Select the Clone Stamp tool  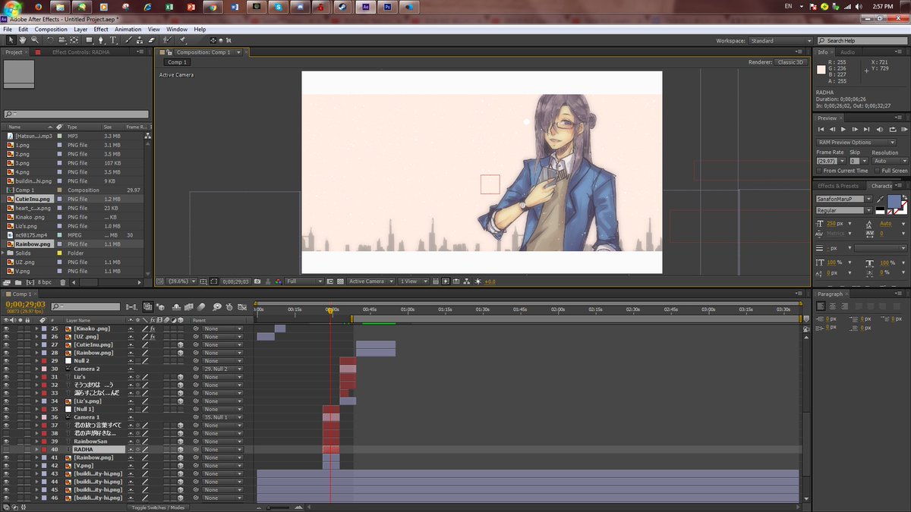coord(140,40)
